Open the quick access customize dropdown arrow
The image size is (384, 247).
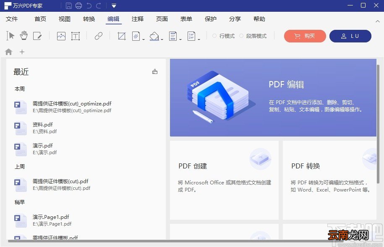[x=114, y=5]
